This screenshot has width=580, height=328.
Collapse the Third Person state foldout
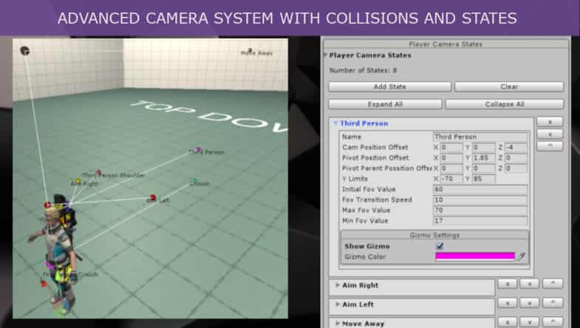click(336, 123)
